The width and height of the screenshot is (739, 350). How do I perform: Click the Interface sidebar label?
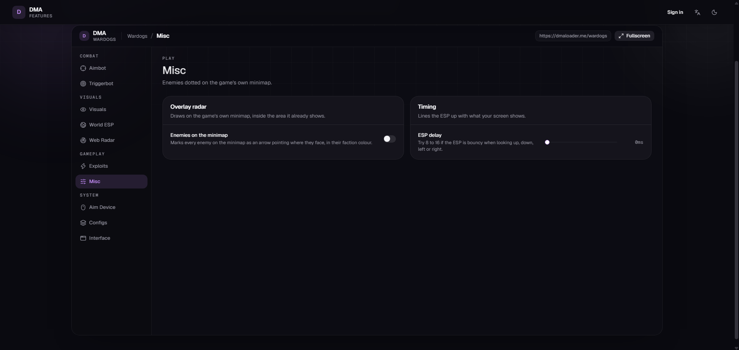click(x=100, y=238)
